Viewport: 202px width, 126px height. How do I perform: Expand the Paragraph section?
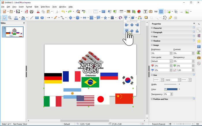tap(152, 32)
